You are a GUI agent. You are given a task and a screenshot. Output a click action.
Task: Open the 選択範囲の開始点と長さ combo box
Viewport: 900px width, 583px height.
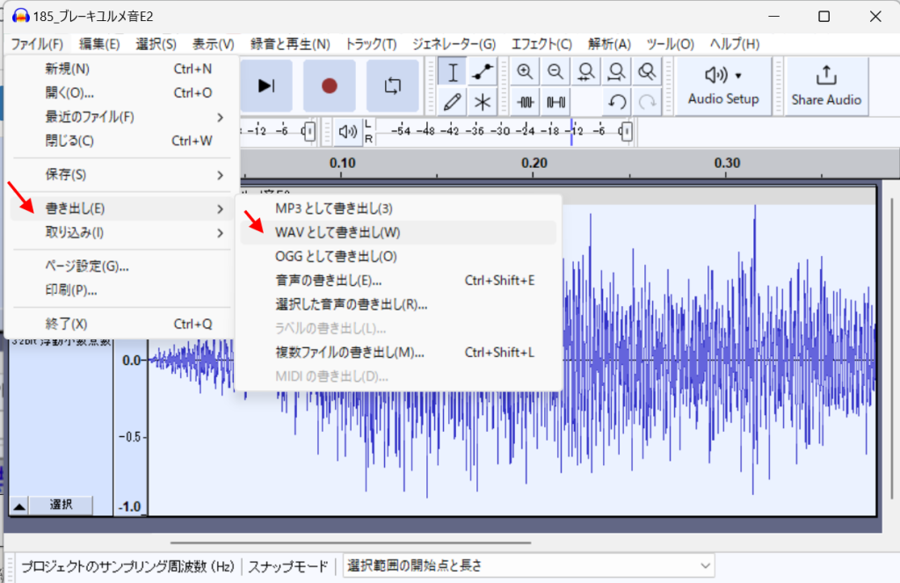pyautogui.click(x=529, y=565)
